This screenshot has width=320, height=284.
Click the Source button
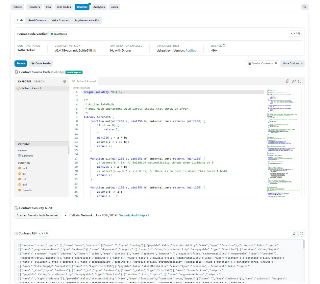(21, 63)
